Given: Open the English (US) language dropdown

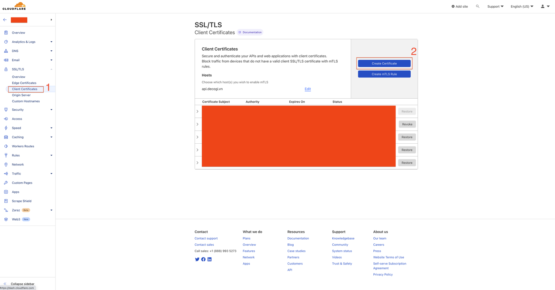Looking at the screenshot, I should [x=522, y=6].
